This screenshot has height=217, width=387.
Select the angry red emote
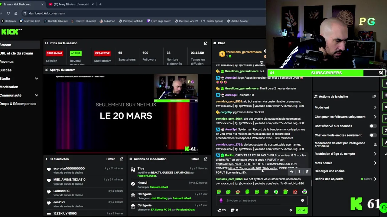(x=295, y=192)
